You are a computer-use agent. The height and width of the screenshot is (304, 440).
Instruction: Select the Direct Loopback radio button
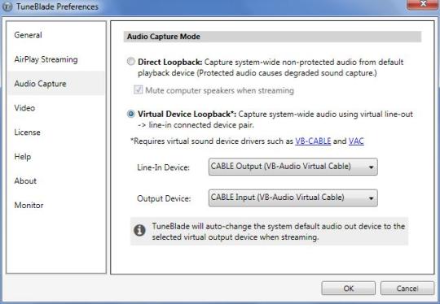click(130, 61)
